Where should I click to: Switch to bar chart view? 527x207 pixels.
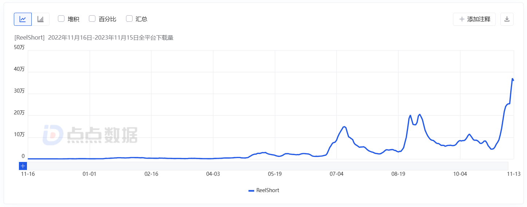point(40,19)
